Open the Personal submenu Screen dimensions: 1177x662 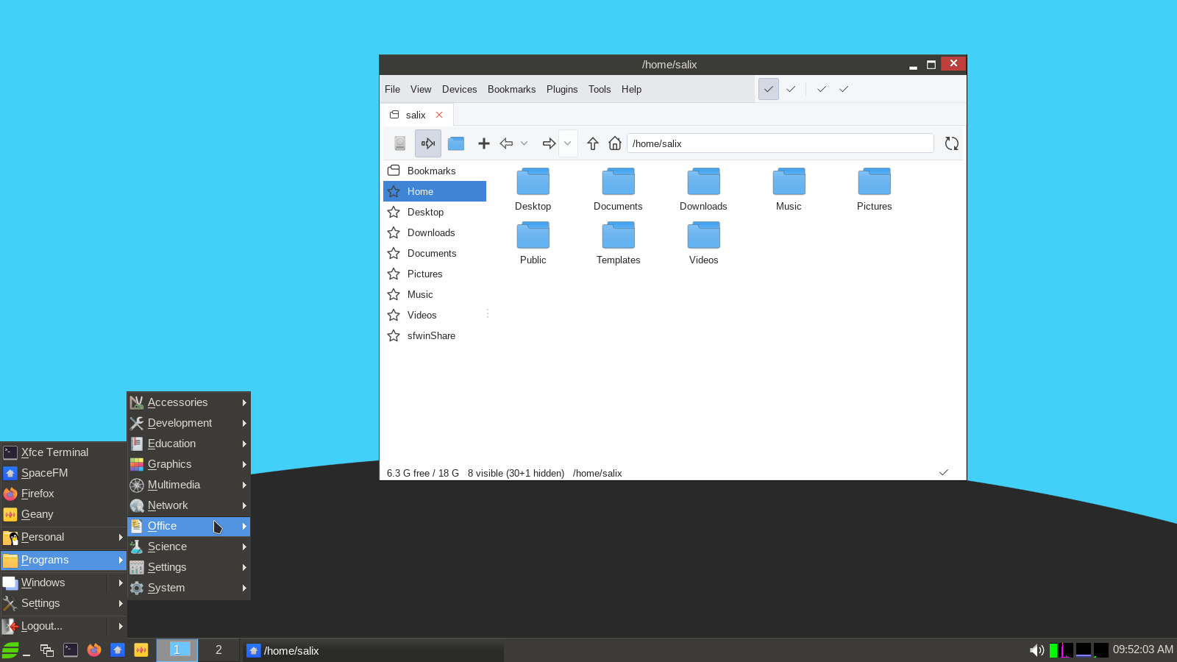pyautogui.click(x=64, y=537)
